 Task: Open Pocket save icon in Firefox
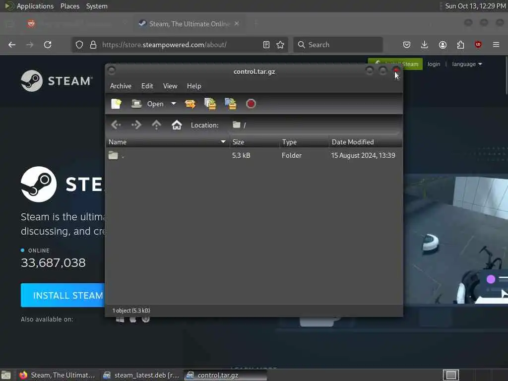407,45
